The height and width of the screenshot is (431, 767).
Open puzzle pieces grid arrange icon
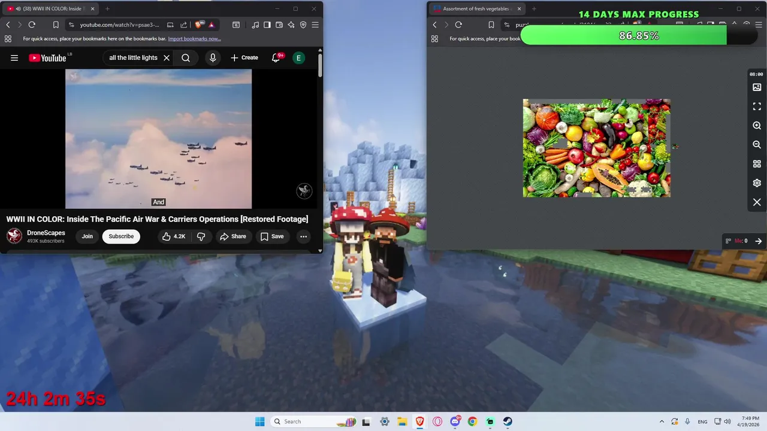pos(757,164)
